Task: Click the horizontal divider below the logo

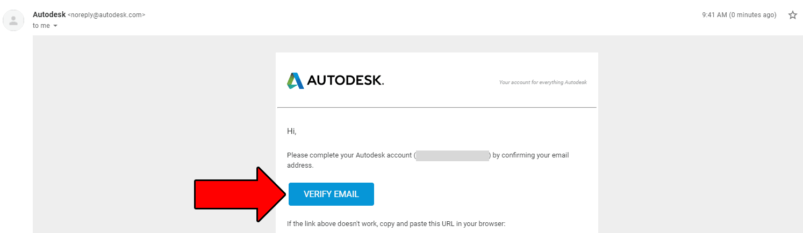Action: pyautogui.click(x=437, y=108)
